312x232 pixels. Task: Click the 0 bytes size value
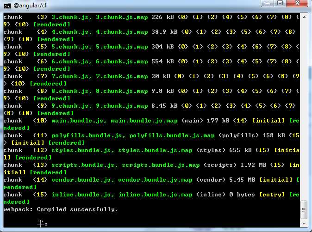click(242, 195)
